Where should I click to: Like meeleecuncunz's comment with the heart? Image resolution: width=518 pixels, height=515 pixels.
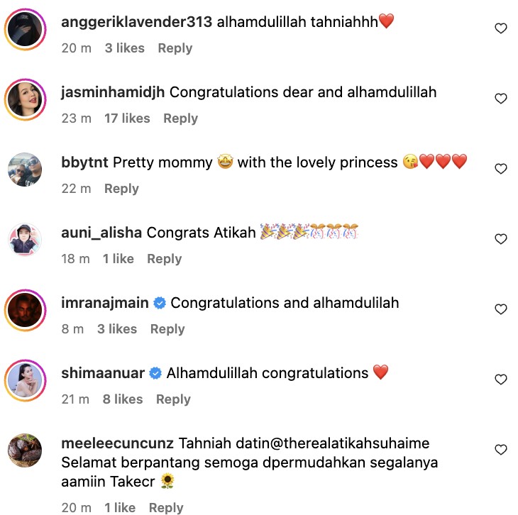[x=500, y=450]
